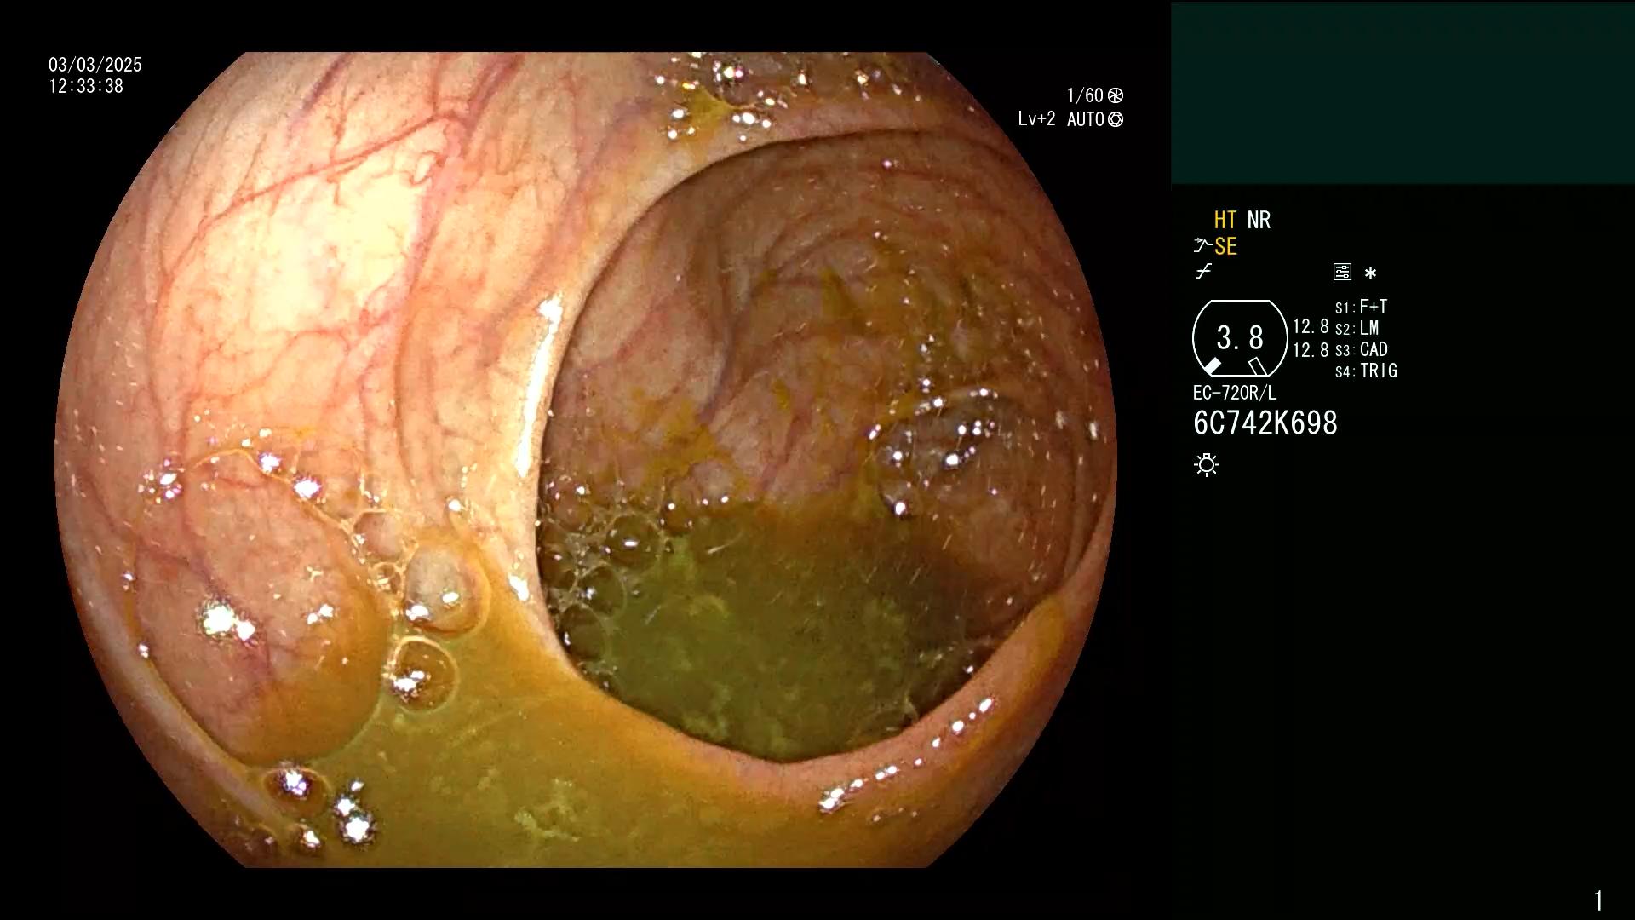Viewport: 1635px width, 920px height.
Task: Click the light source lamp icon
Action: (1207, 465)
